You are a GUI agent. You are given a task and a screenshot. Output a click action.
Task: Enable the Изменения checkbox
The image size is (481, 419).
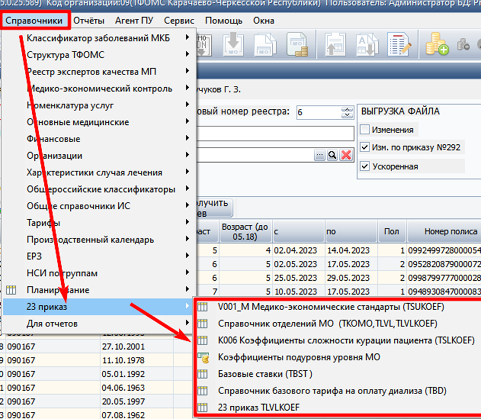point(364,129)
